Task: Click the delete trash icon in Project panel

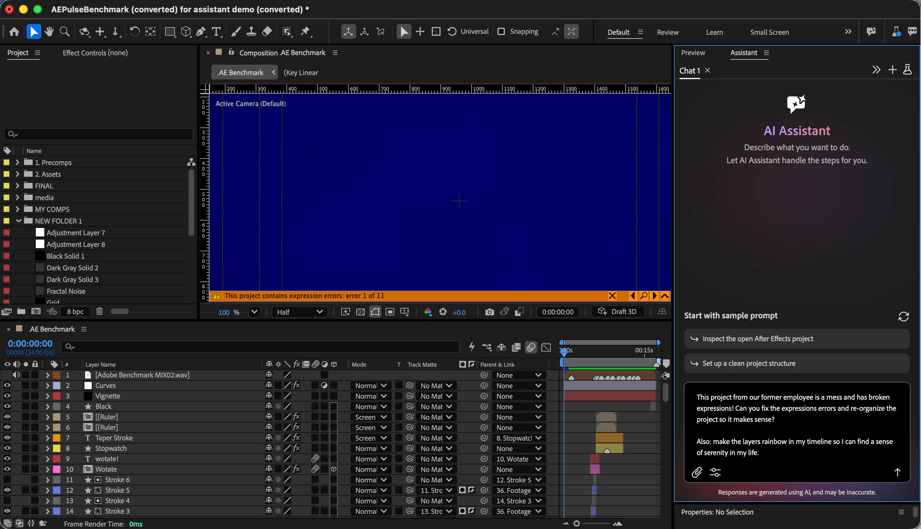Action: tap(99, 311)
